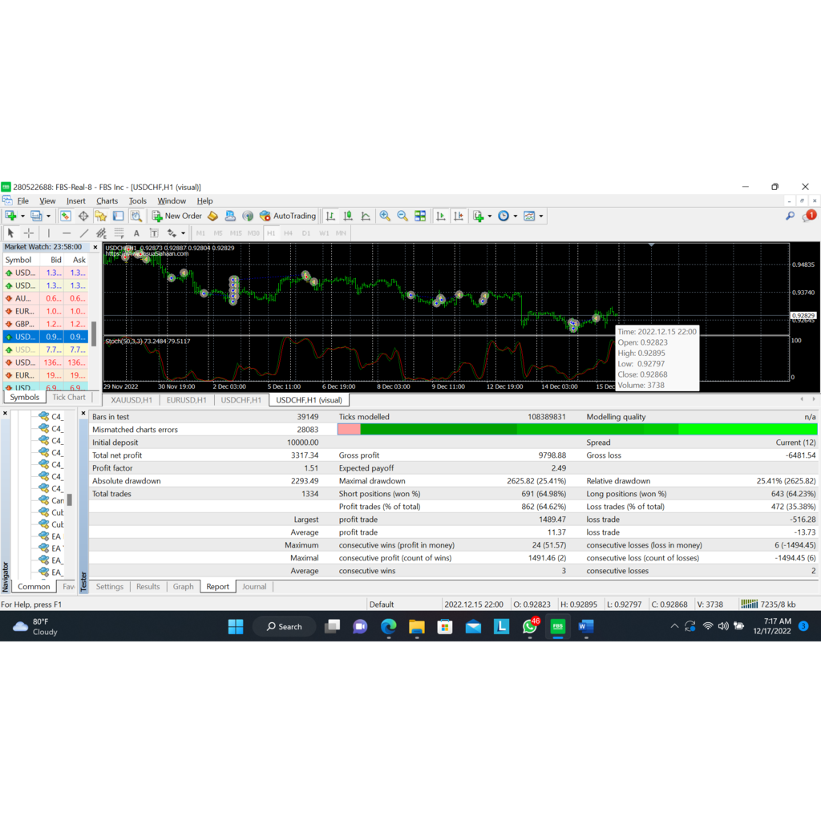Screen dimensions: 821x821
Task: Select the Trendline tool
Action: pos(83,233)
